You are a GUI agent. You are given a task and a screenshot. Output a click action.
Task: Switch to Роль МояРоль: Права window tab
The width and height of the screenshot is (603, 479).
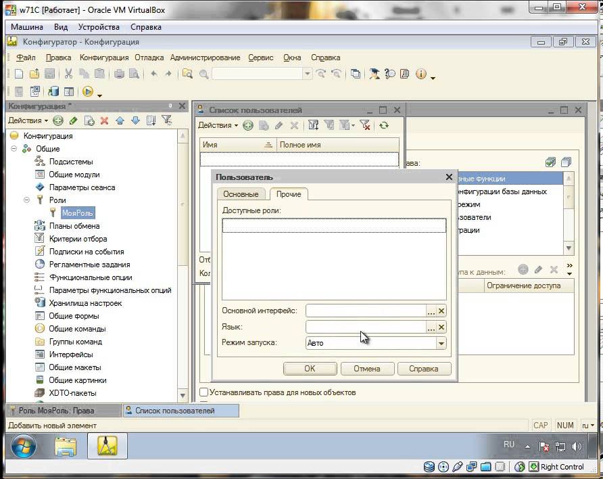[x=64, y=411]
